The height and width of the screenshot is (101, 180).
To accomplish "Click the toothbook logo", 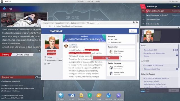I will pyautogui.click(x=56, y=31).
